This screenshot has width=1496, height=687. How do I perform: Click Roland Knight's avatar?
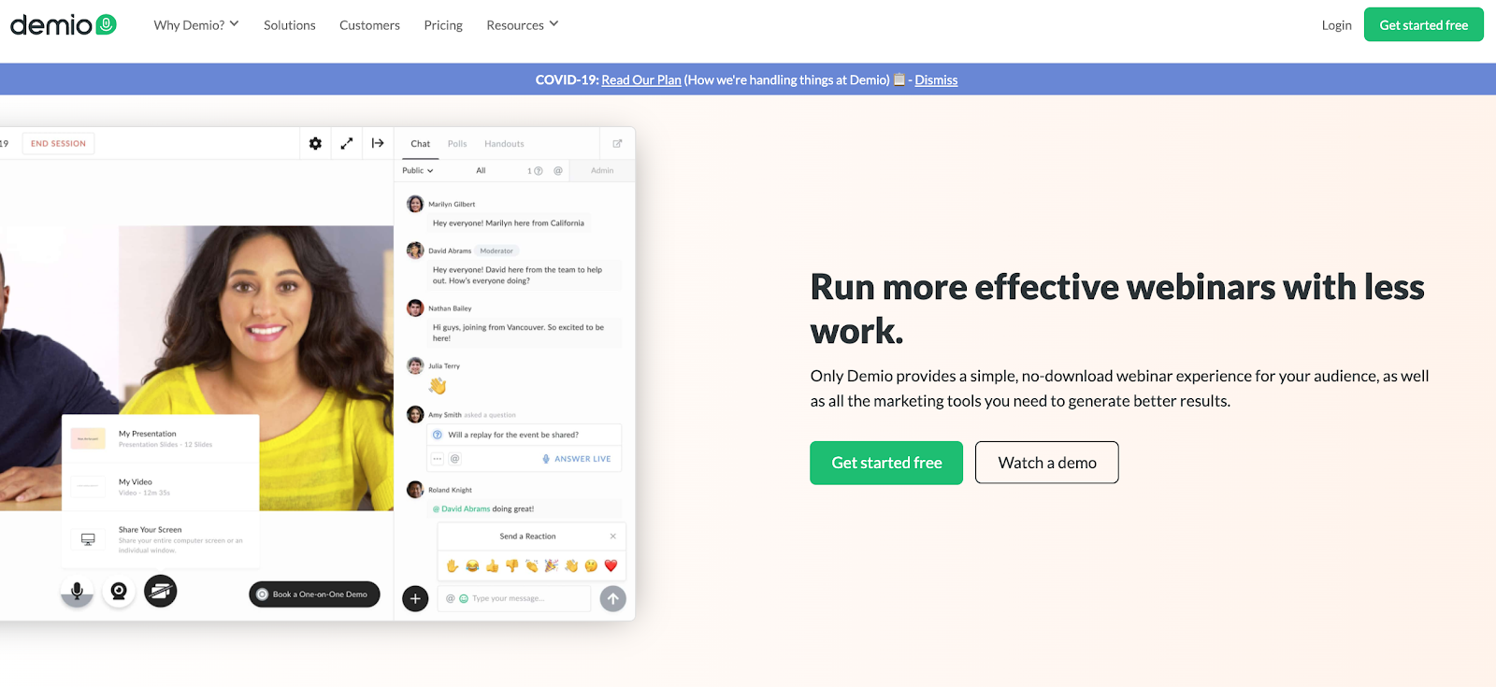(x=415, y=490)
